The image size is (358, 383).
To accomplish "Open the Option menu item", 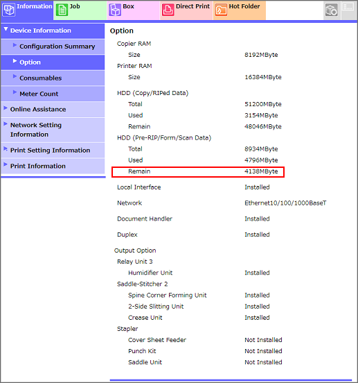I will (53, 62).
